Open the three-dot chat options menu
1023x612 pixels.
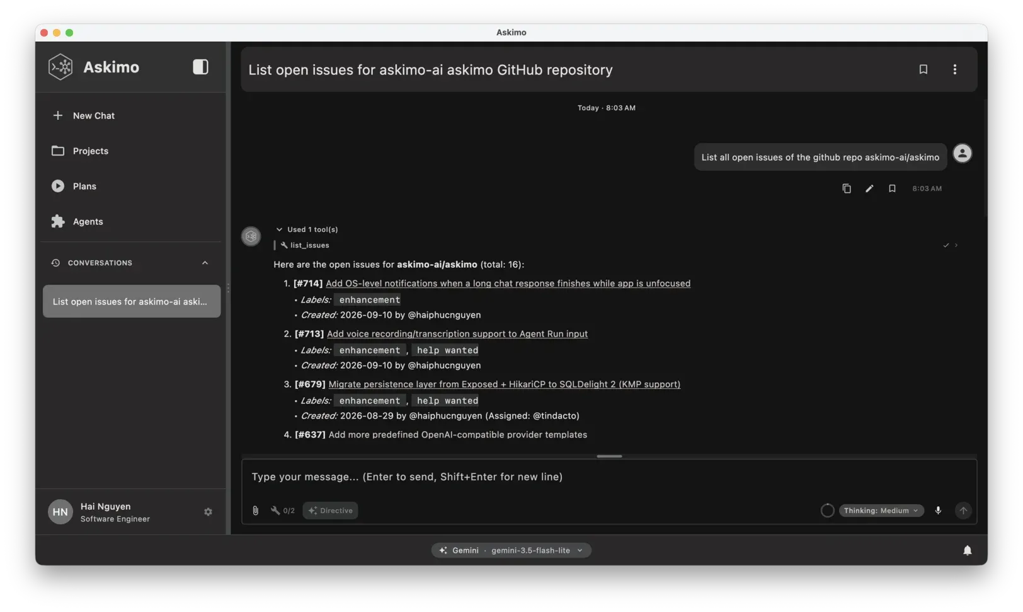tap(954, 69)
